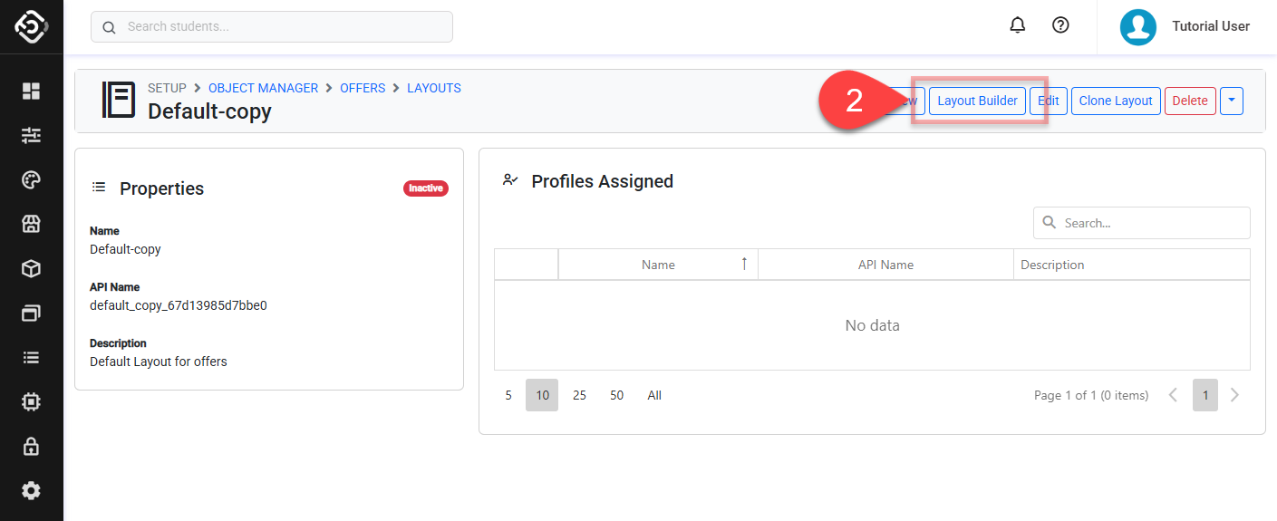Sort table by Name column header
Screen dimensions: 1277x521
tap(658, 265)
